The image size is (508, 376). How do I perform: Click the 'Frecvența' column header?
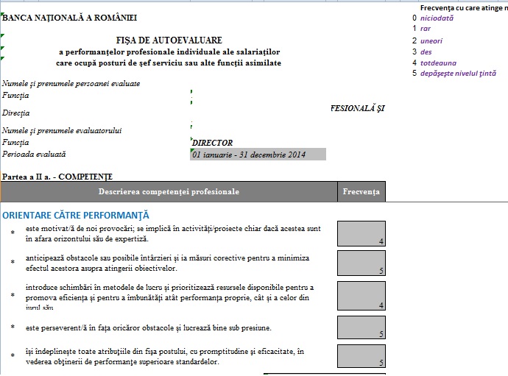tap(361, 192)
